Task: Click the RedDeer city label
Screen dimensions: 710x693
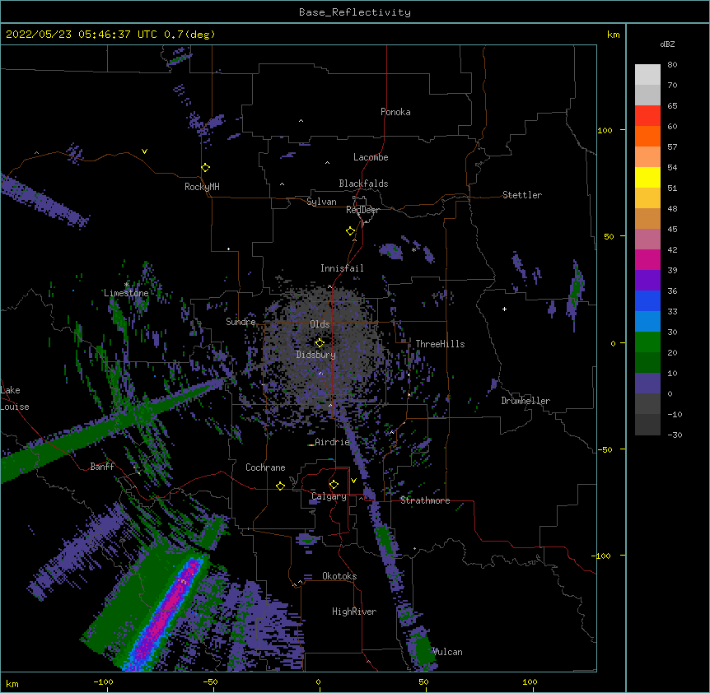Action: click(x=362, y=210)
